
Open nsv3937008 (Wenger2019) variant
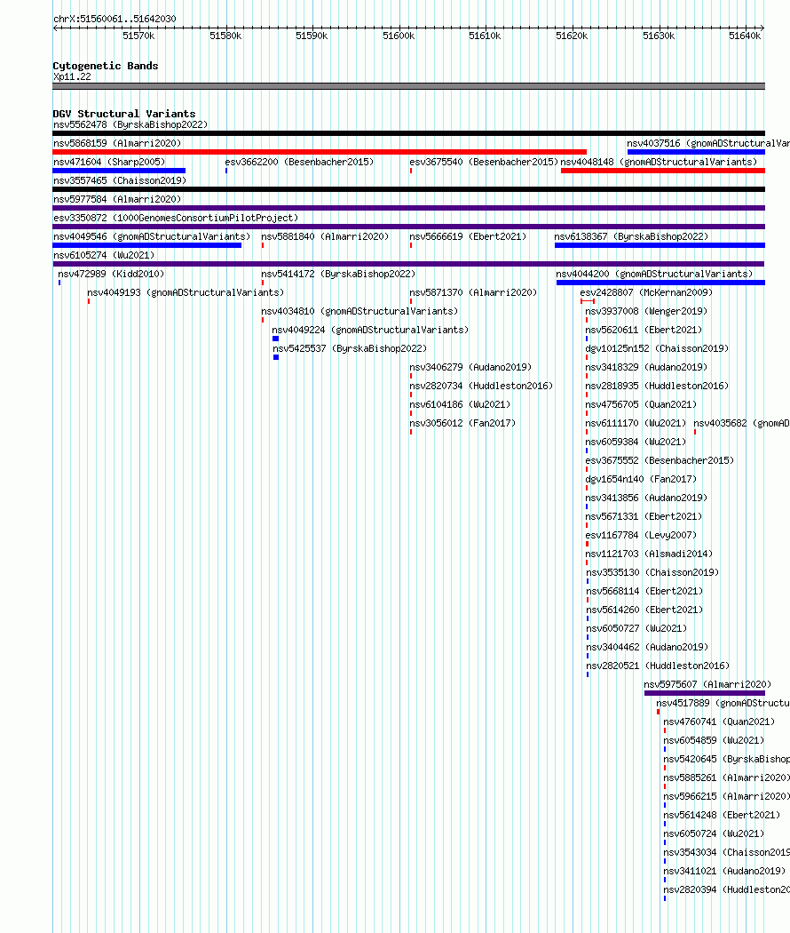point(646,311)
